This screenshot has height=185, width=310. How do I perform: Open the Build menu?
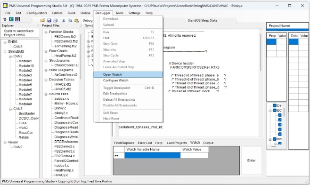[x=71, y=13]
